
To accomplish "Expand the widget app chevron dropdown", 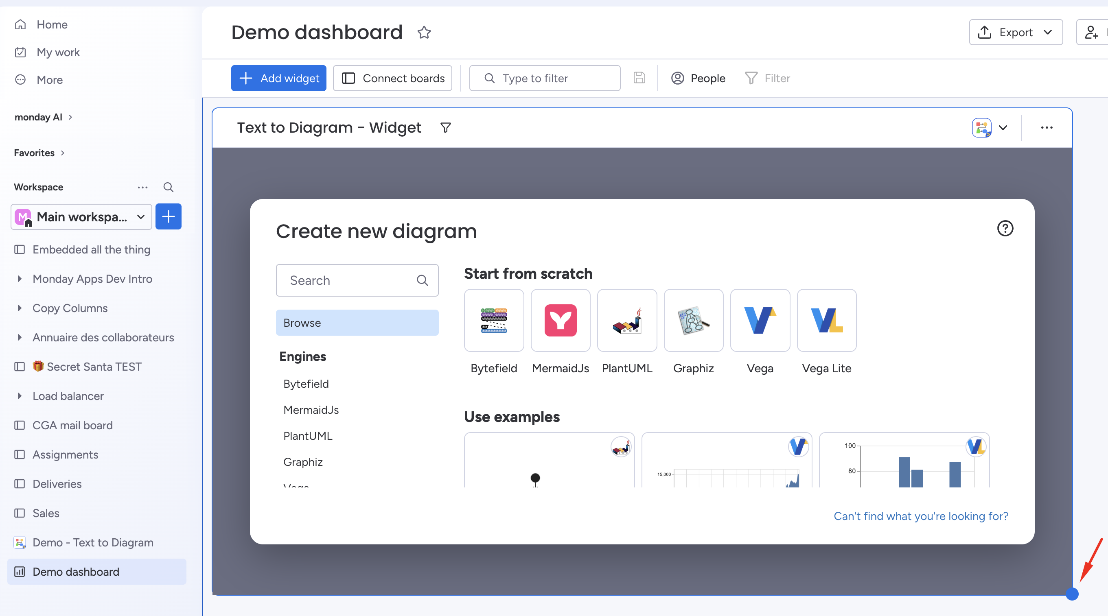I will 1003,128.
